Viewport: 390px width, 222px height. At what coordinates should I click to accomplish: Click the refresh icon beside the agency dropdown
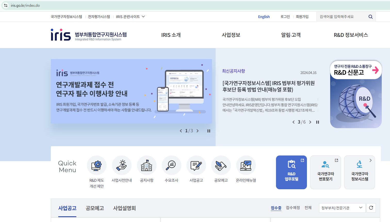(371, 208)
